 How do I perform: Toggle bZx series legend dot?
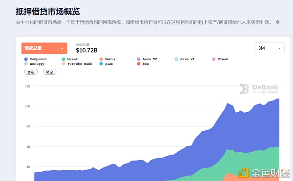[139, 64]
